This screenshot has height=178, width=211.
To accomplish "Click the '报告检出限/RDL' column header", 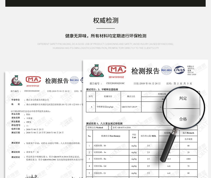I will [x=149, y=136].
